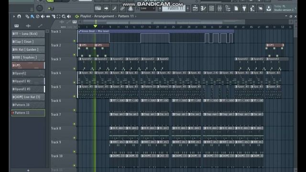
Task: Click the project page icon in toolbar
Action: [x=236, y=9]
